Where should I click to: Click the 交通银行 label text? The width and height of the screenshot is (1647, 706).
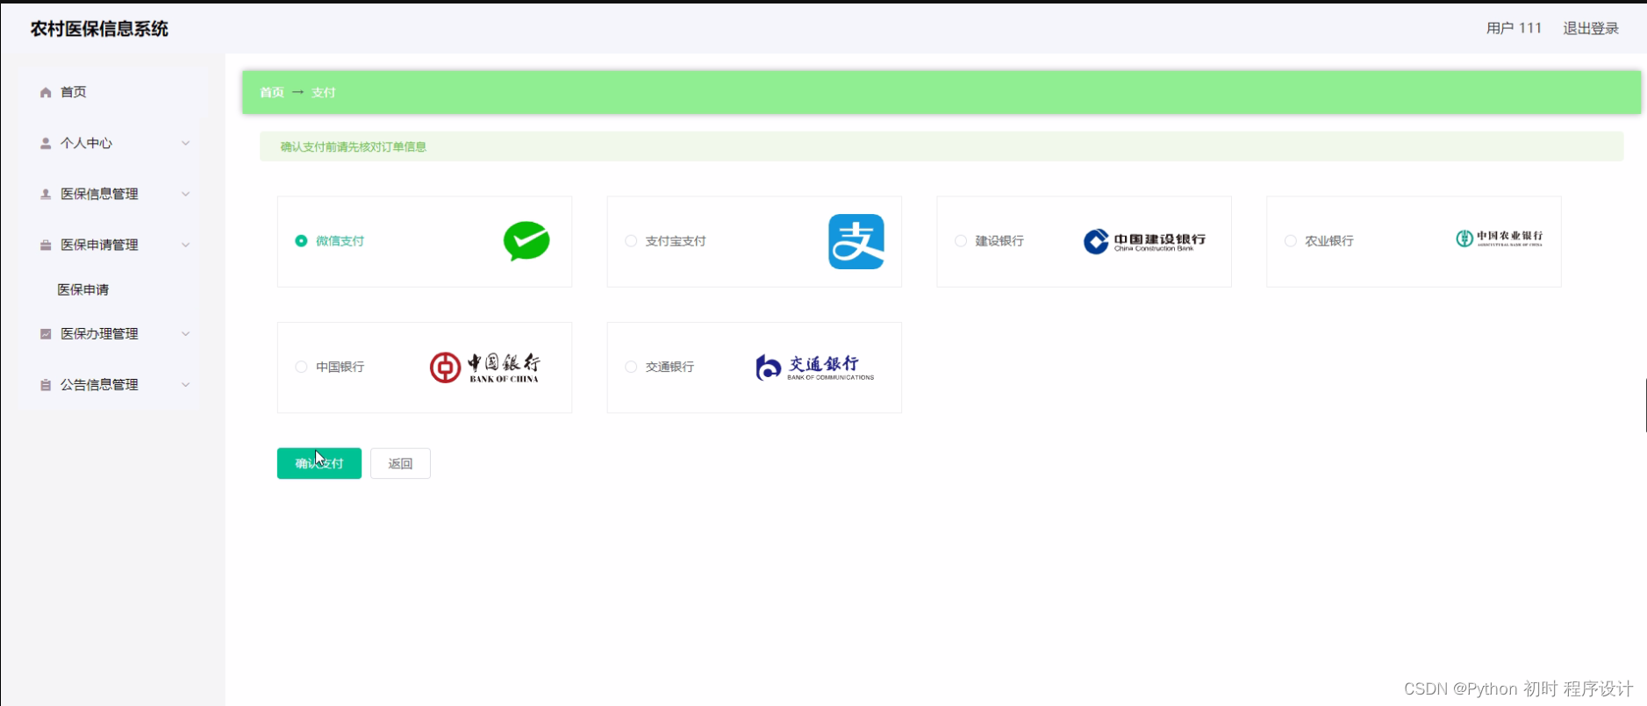coord(670,367)
